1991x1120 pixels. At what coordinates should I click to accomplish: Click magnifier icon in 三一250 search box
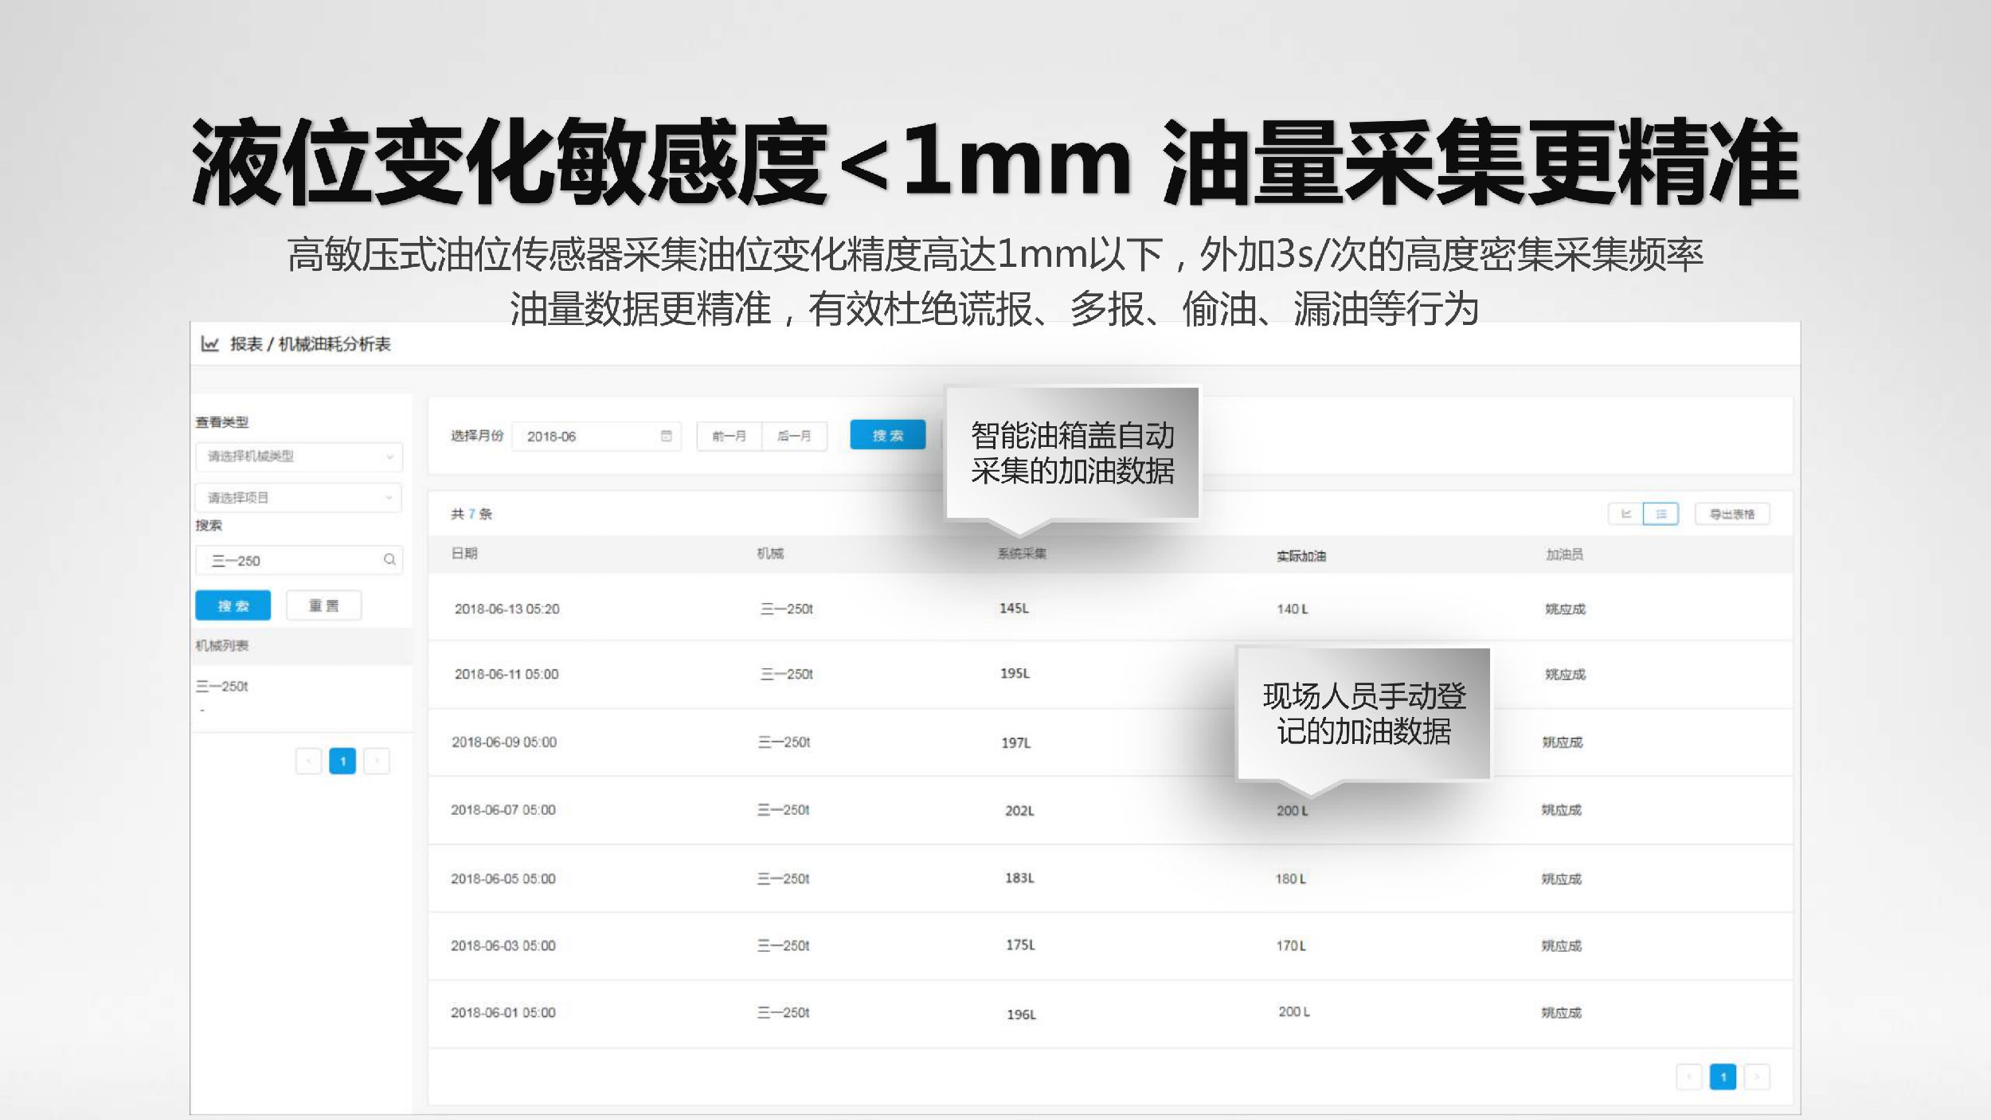pos(389,559)
